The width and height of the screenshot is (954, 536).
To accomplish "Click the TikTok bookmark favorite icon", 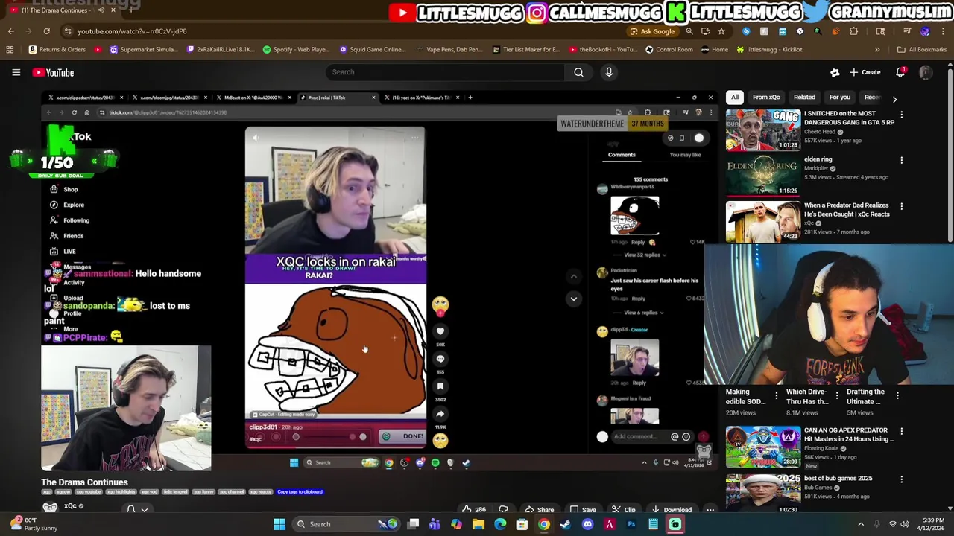I will [x=440, y=386].
